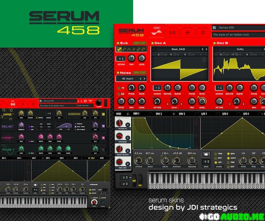Click right arrow beside Osc B OFF warp
Image resolution: width=265 pixels, height=221 pixels.
[243, 104]
